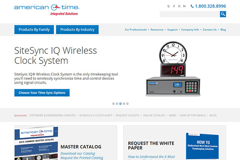Screen dimensions: 240x160
Task: Go to the Support menu item
Action: 172,30
